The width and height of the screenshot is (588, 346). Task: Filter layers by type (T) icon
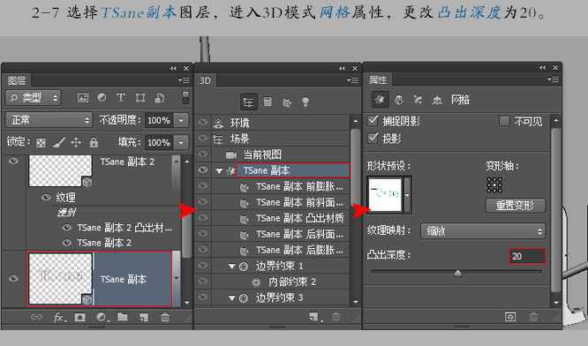click(x=121, y=98)
